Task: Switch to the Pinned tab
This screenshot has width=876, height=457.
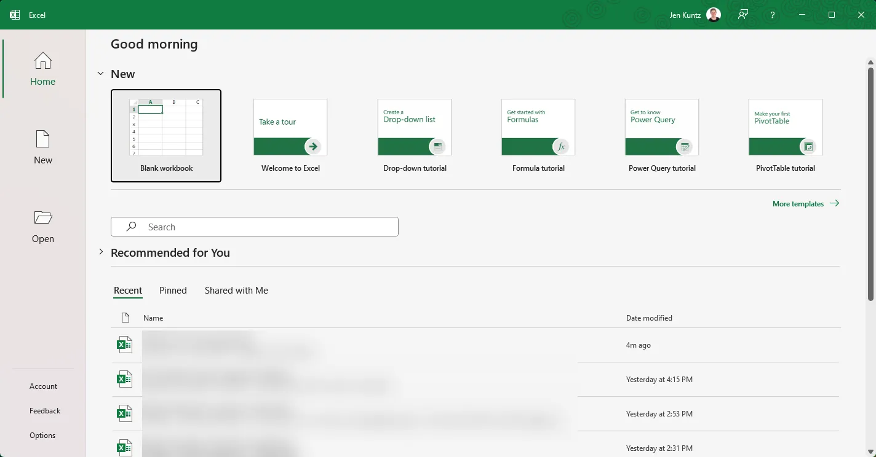Action: pyautogui.click(x=173, y=291)
